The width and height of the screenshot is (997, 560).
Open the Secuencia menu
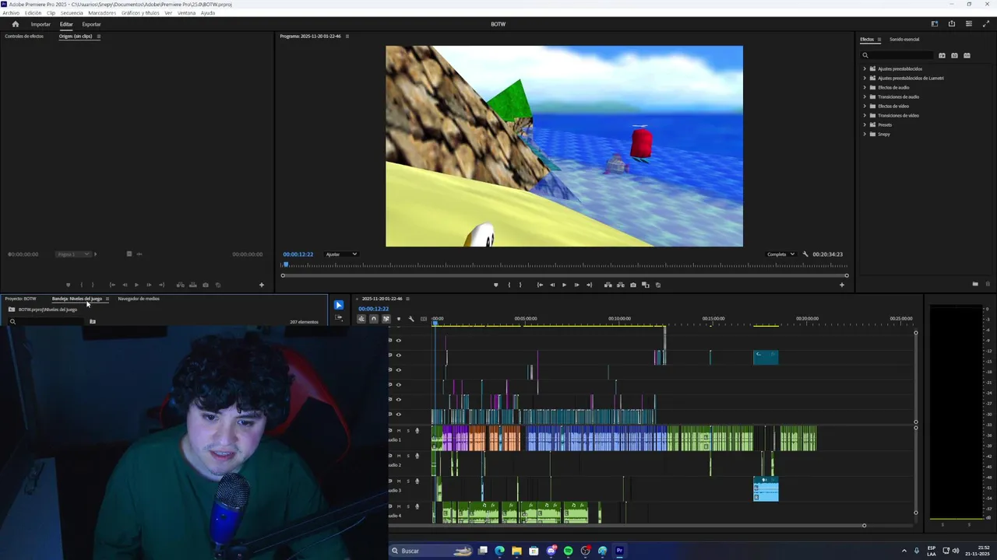coord(71,13)
